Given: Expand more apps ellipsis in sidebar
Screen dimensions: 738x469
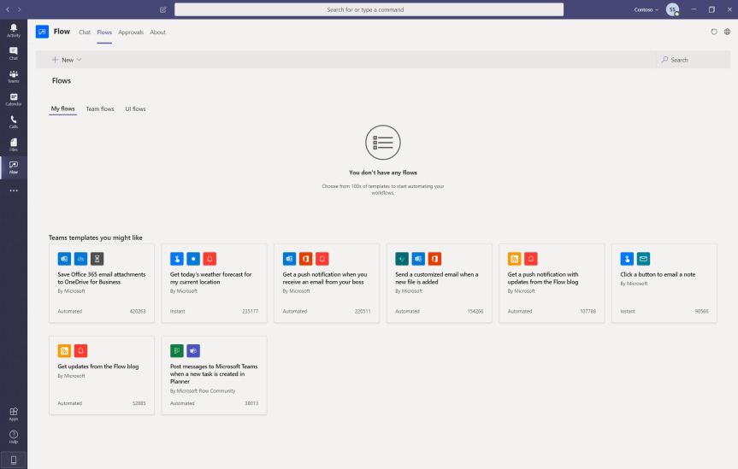Looking at the screenshot, I should (13, 190).
